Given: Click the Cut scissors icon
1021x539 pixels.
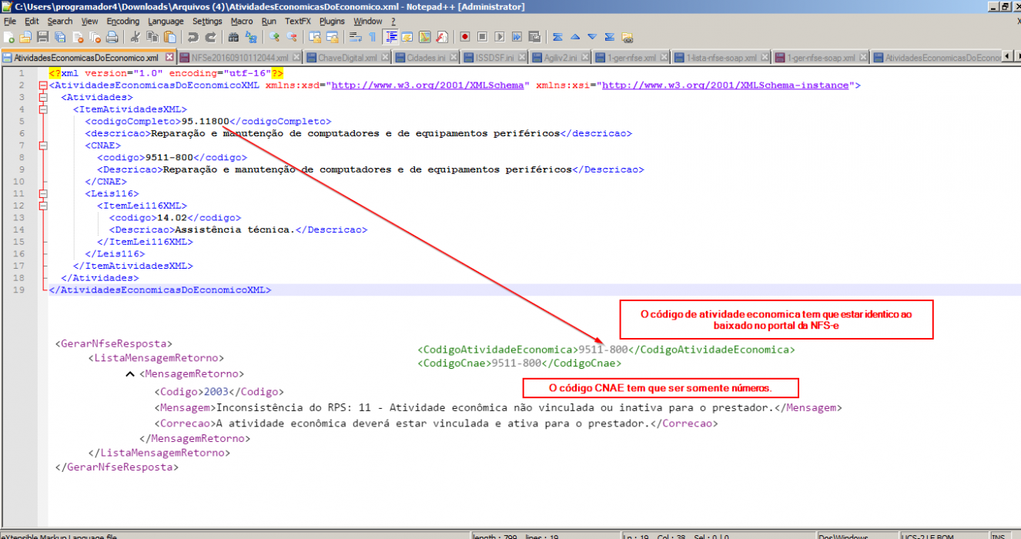Looking at the screenshot, I should click(136, 37).
